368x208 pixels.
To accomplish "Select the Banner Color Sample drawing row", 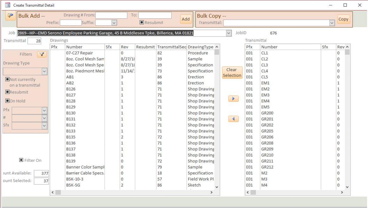I will (132, 167).
